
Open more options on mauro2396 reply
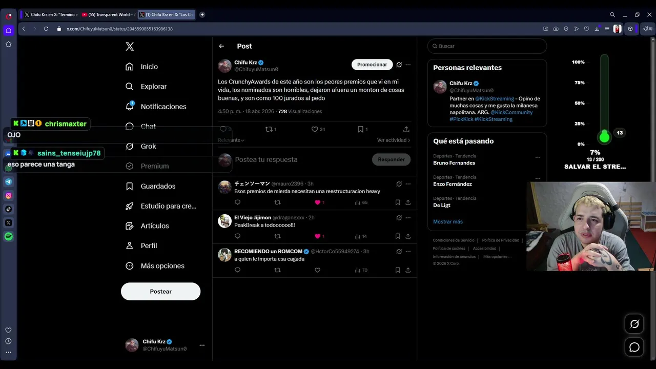coord(408,184)
